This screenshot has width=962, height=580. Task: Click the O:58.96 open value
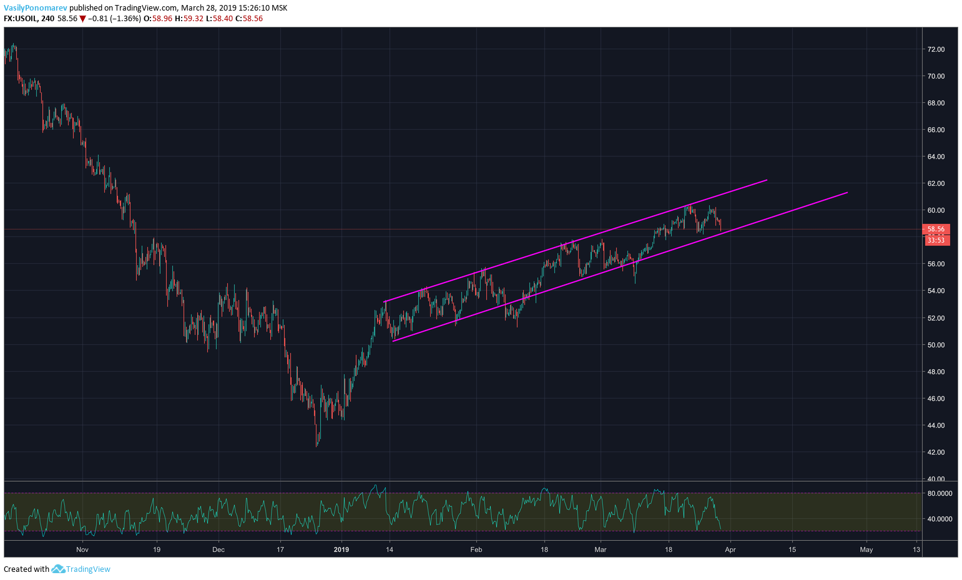pos(158,19)
